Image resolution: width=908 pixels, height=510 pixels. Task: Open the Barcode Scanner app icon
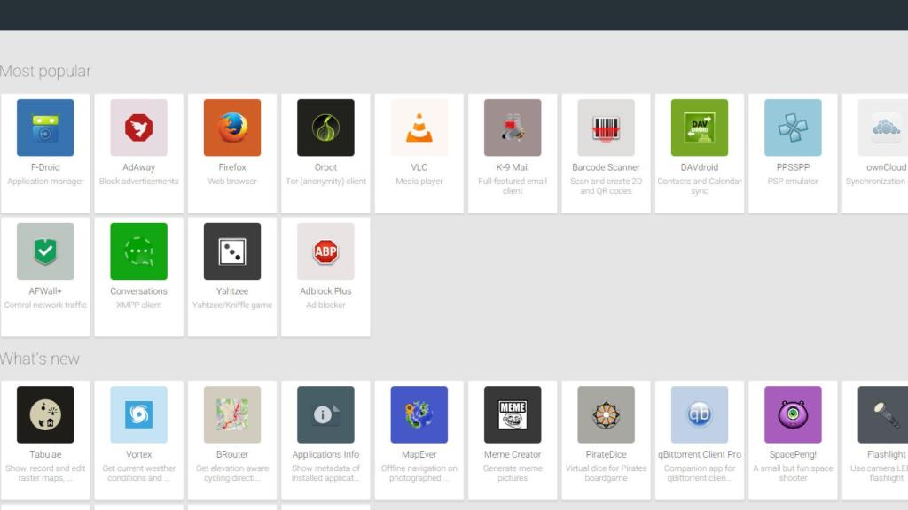[606, 127]
